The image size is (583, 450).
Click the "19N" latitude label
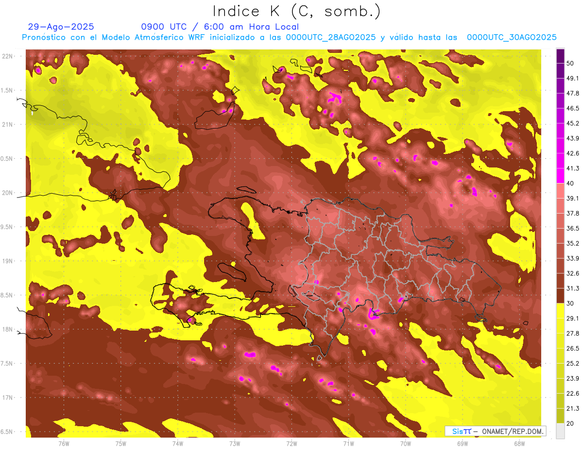point(7,261)
